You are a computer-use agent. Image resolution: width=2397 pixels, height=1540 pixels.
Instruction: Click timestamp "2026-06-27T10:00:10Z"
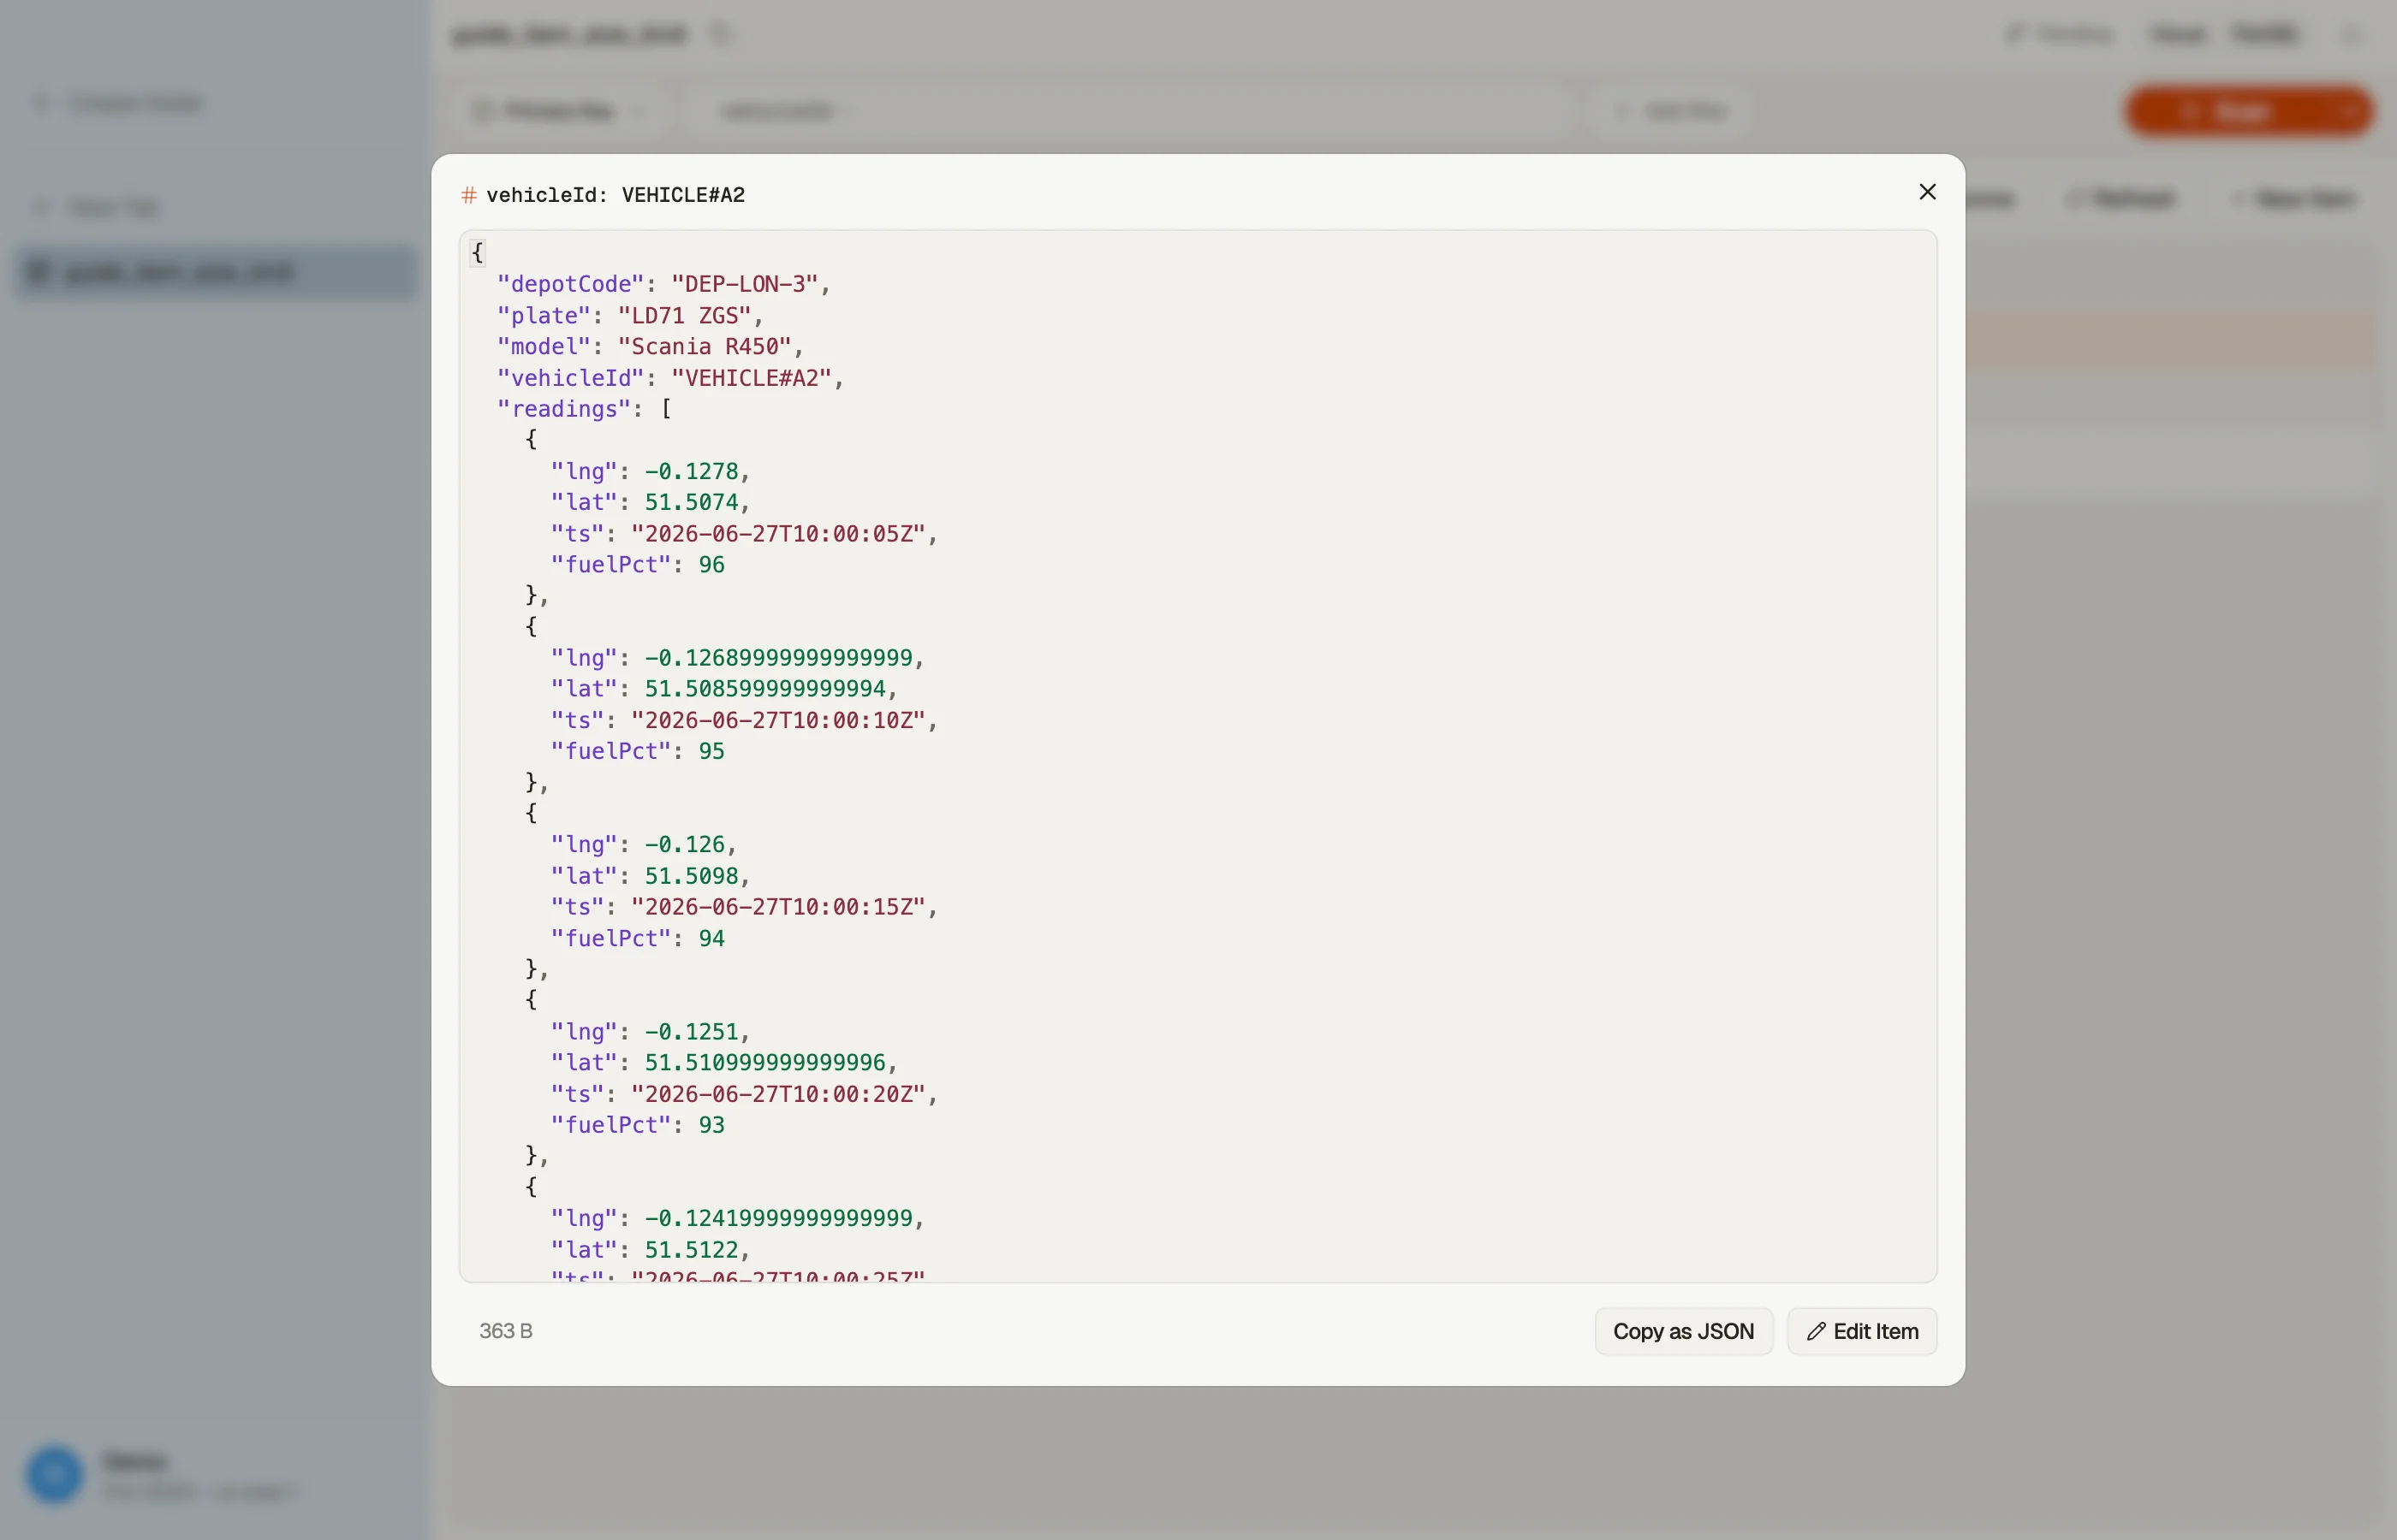point(778,720)
